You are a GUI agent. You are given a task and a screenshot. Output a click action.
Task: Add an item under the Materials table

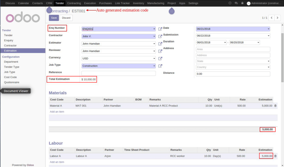coord(57,112)
